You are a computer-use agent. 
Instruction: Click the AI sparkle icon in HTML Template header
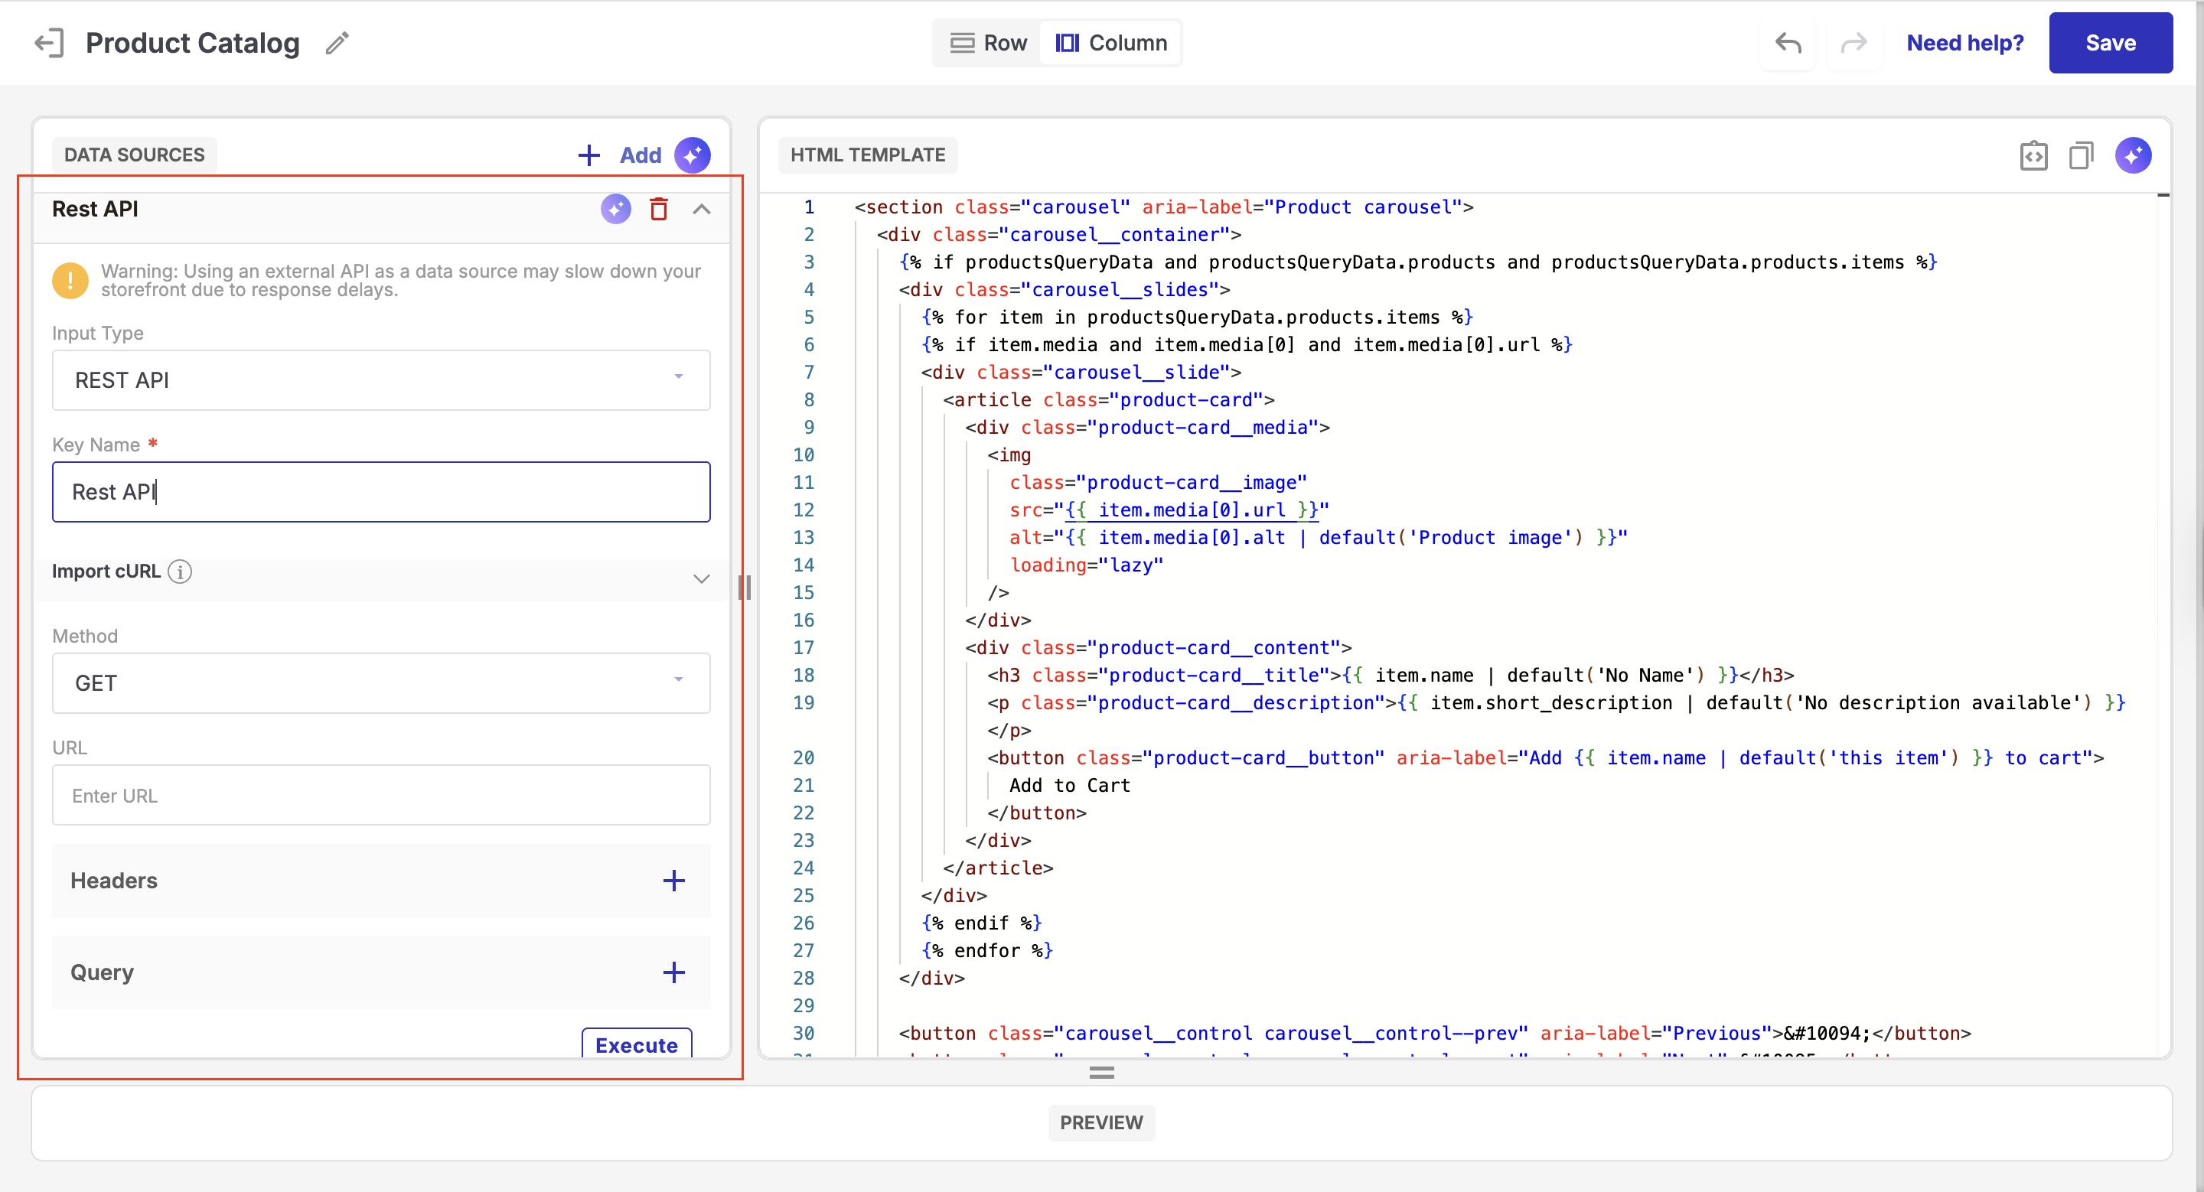coord(2133,155)
